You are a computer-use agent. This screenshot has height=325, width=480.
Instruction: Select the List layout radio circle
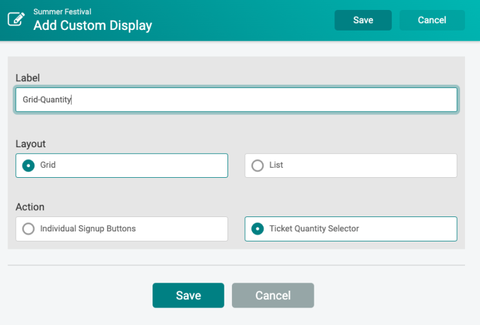coord(257,165)
